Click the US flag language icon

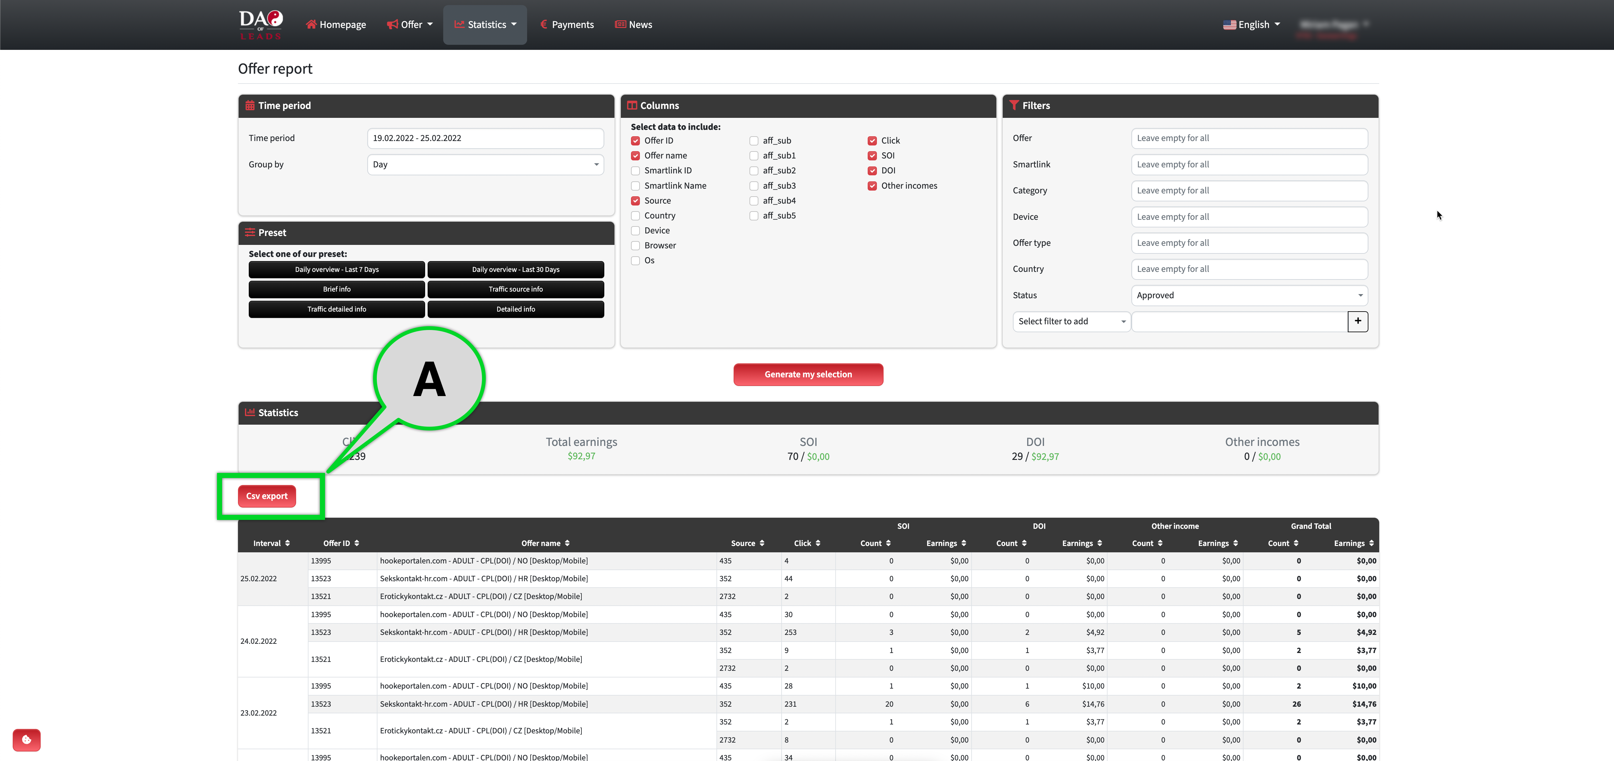point(1229,25)
